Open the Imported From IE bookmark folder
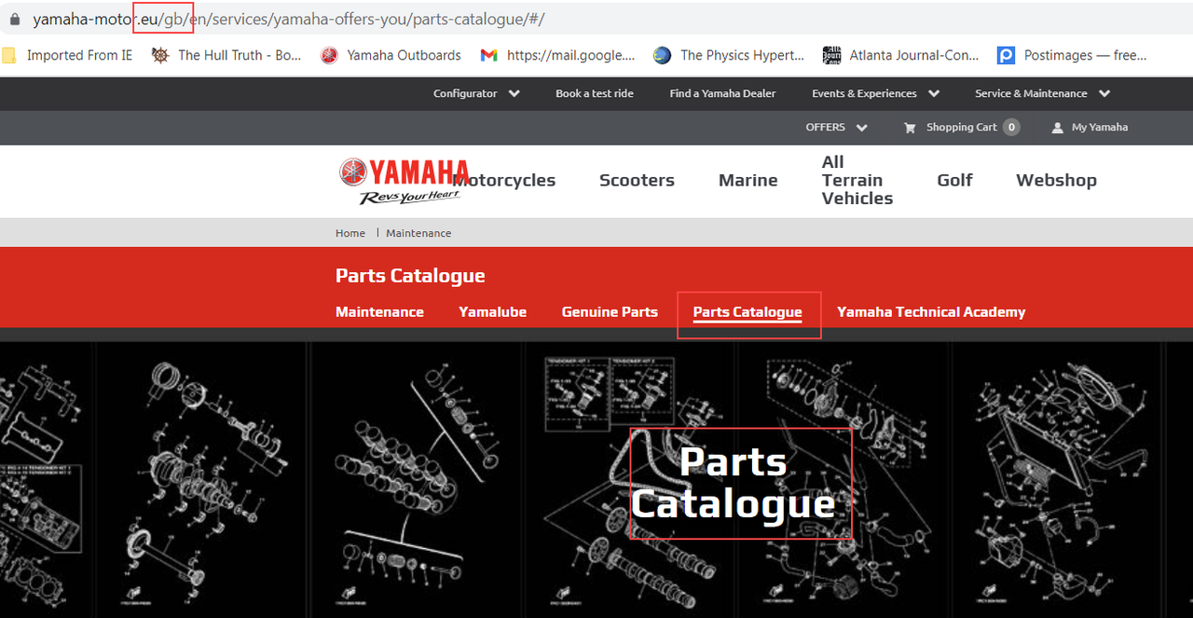The width and height of the screenshot is (1193, 618). (68, 55)
